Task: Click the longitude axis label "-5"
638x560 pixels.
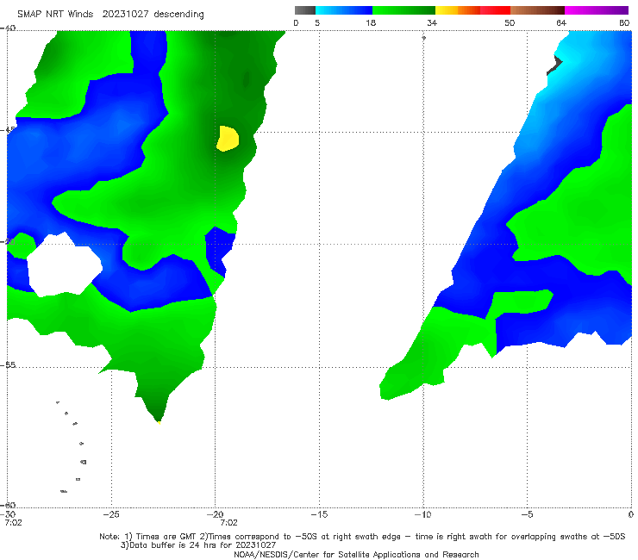Action: point(527,514)
